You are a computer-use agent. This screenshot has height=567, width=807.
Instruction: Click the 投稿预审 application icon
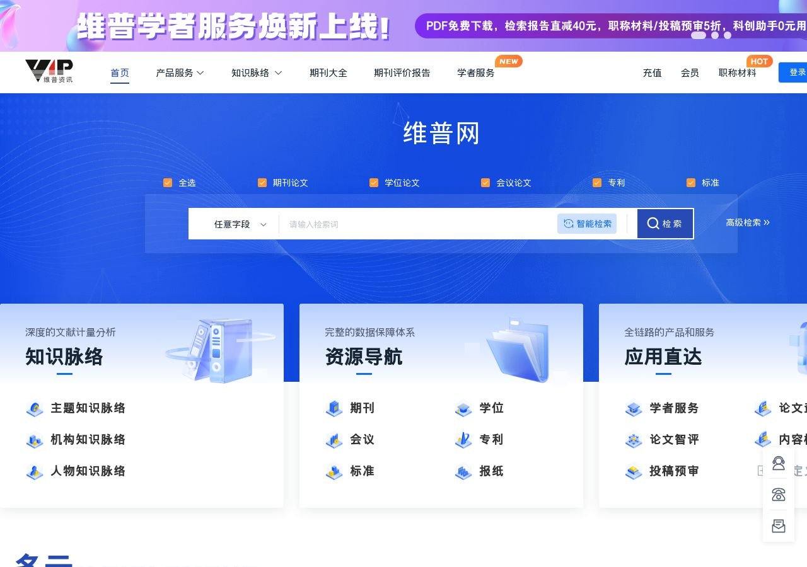634,471
